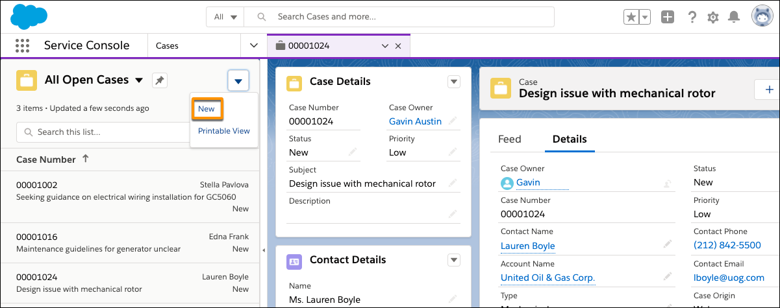Image resolution: width=780 pixels, height=308 pixels.
Task: Choose New from the list actions menu
Action: click(207, 109)
